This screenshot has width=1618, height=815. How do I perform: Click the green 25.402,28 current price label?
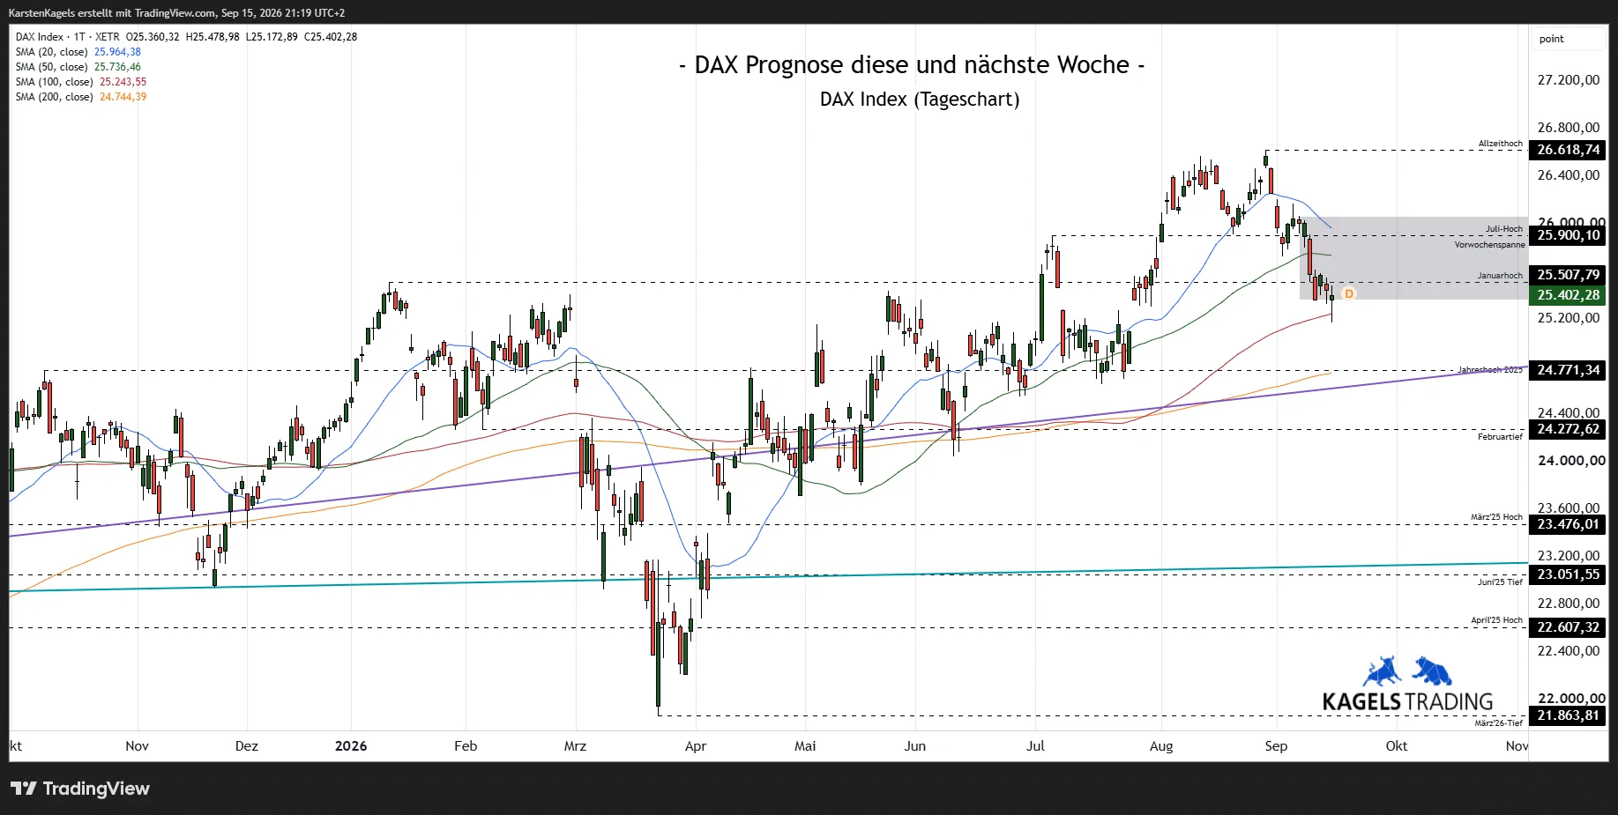1568,295
